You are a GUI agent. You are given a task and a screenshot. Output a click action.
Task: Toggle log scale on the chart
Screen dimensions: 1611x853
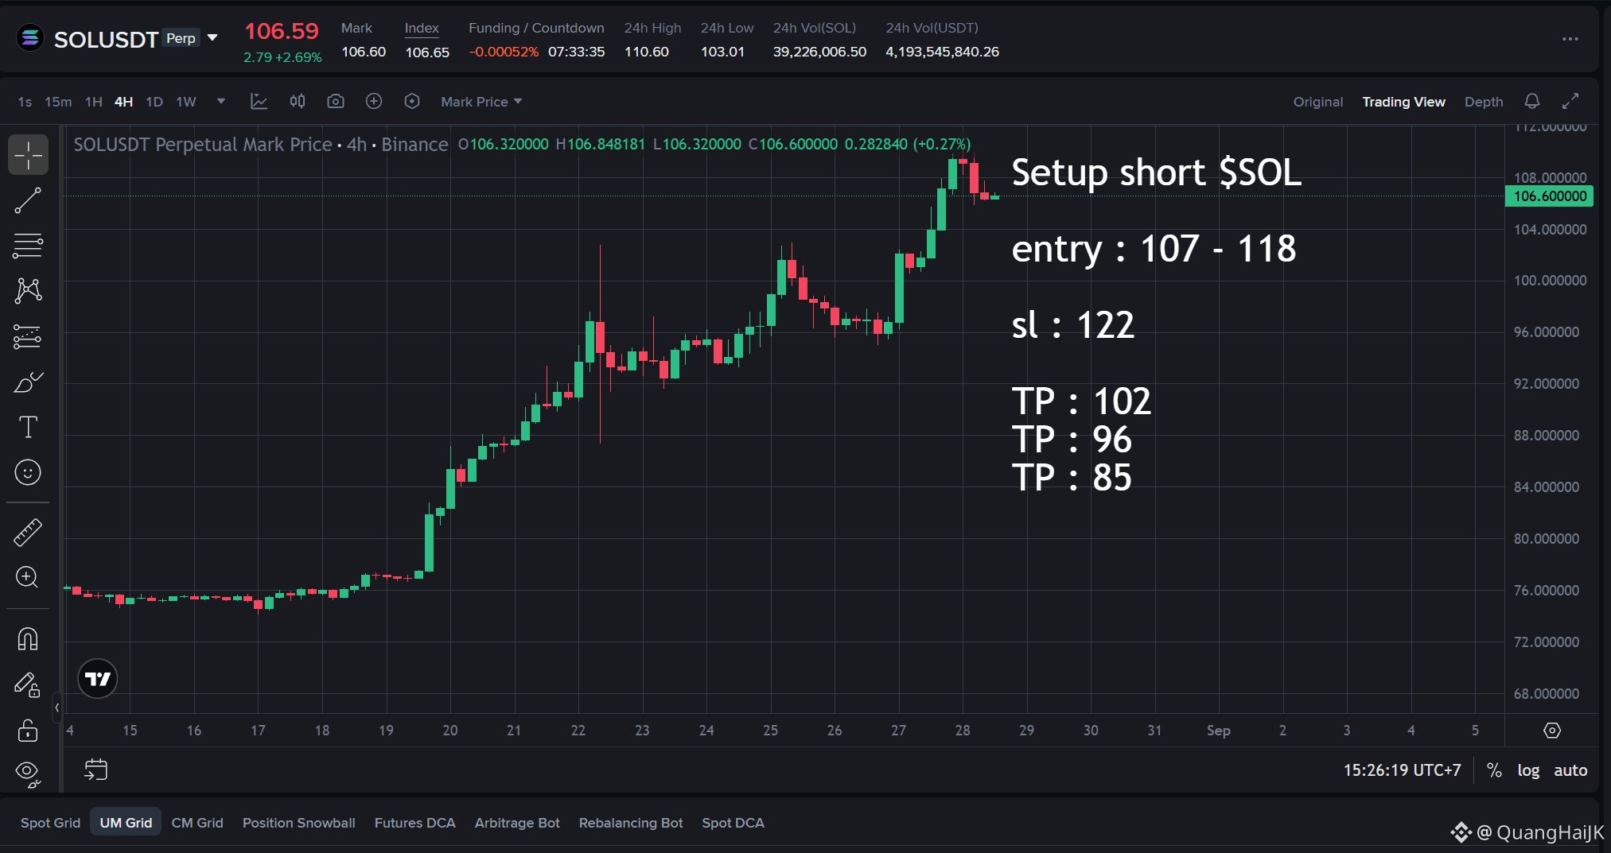click(x=1528, y=770)
